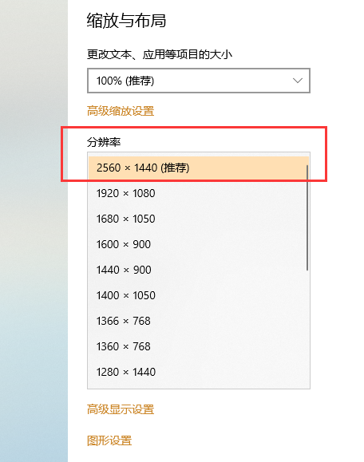Select 1280 × 1440 at list bottom
The width and height of the screenshot is (364, 462).
pos(199,372)
